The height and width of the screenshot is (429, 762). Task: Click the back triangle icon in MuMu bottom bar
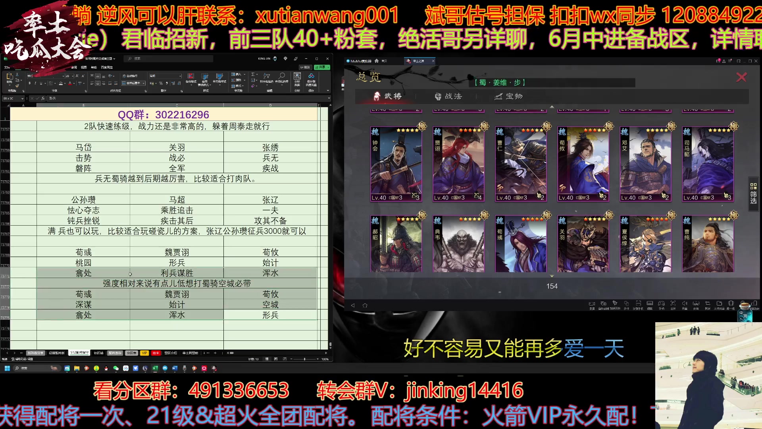tap(352, 305)
